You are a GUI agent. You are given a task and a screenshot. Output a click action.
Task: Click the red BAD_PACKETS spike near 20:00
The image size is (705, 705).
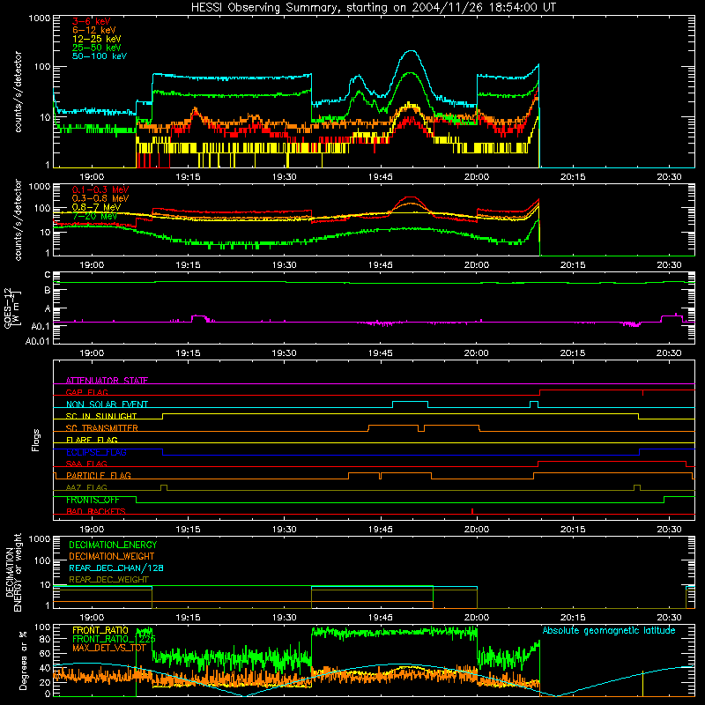(x=472, y=511)
